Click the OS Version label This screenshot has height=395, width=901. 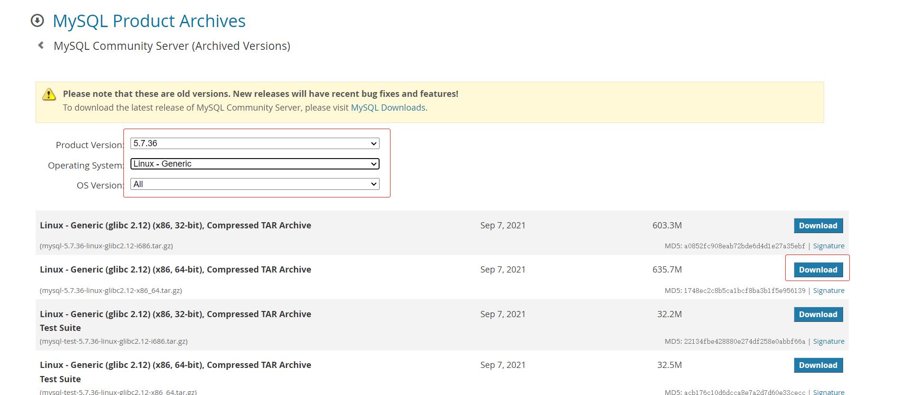click(100, 185)
